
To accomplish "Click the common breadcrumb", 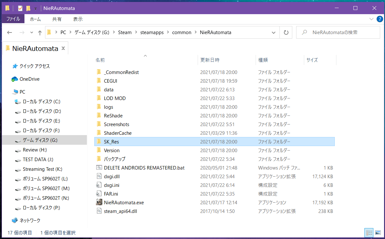I will pyautogui.click(x=182, y=32).
